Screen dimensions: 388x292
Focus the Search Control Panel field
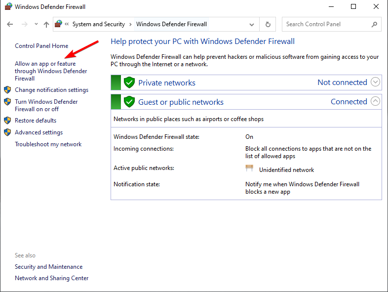[332, 24]
